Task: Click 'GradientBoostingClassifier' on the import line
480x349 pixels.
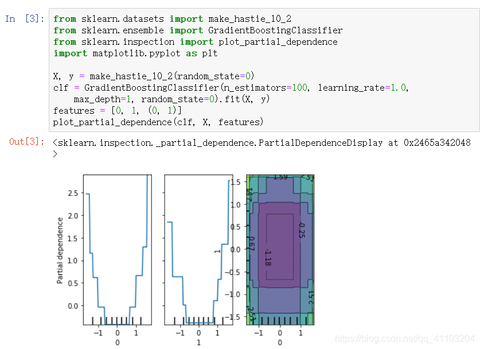Action: point(275,30)
